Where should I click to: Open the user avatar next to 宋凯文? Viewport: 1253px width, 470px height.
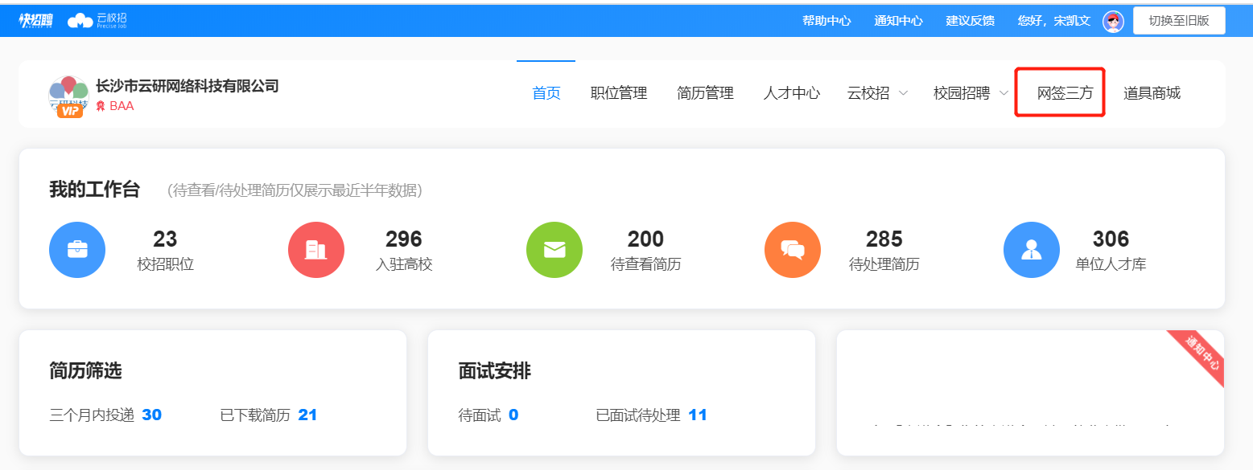coord(1113,20)
